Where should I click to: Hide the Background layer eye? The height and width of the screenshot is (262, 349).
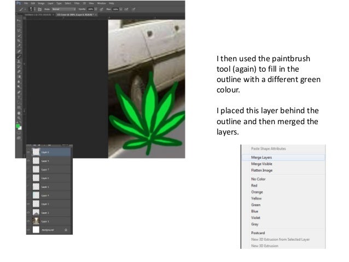click(28, 230)
